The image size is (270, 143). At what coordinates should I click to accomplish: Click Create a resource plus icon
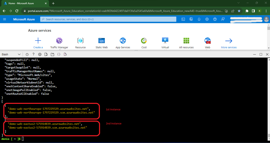click(x=38, y=41)
